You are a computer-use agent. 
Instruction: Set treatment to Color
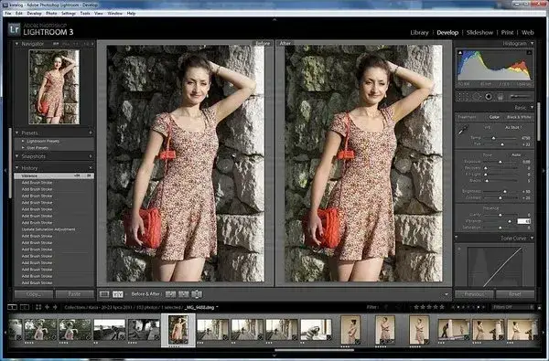coord(494,117)
